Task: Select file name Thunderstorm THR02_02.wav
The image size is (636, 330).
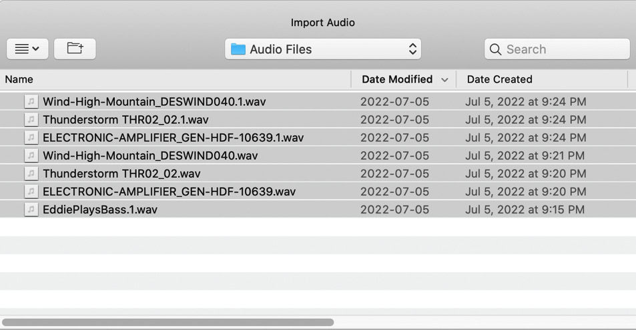Action: click(x=121, y=173)
